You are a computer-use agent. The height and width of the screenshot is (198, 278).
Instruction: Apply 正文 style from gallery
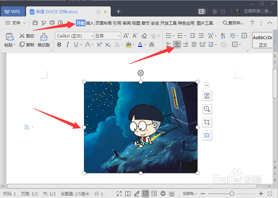pyautogui.click(x=263, y=40)
